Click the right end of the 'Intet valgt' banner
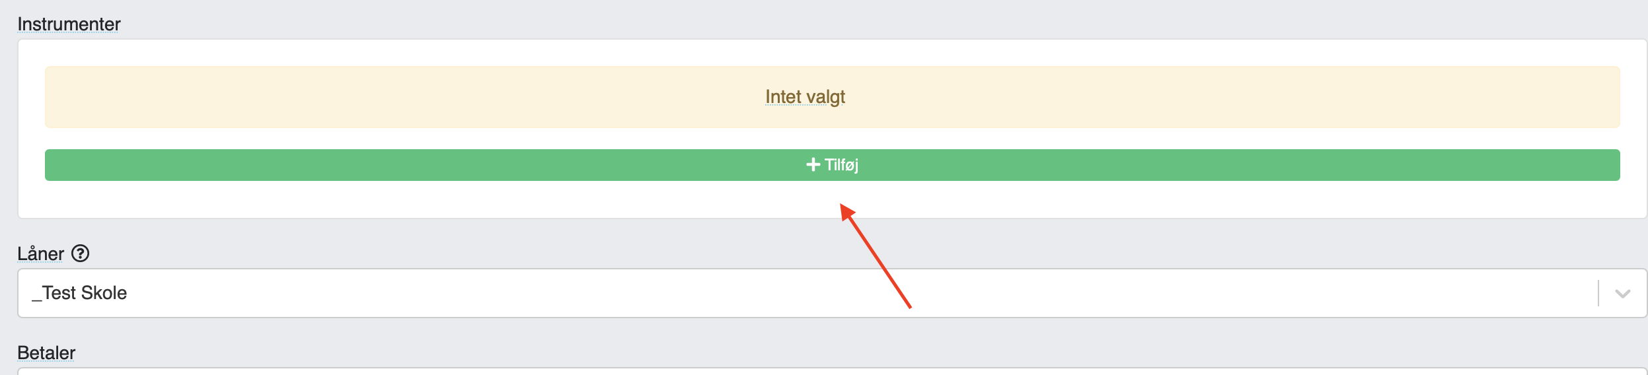The image size is (1648, 375). pos(1586,97)
